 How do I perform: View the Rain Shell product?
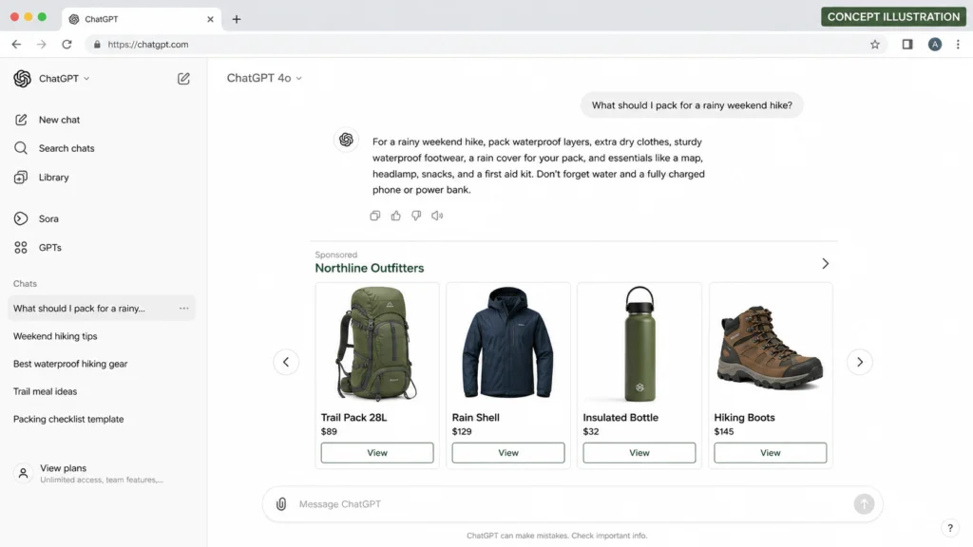pos(508,453)
